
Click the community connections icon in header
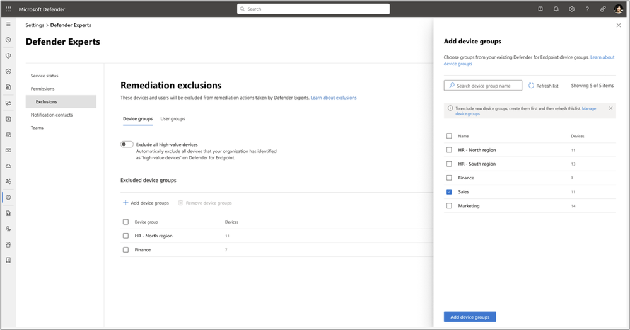coord(603,9)
